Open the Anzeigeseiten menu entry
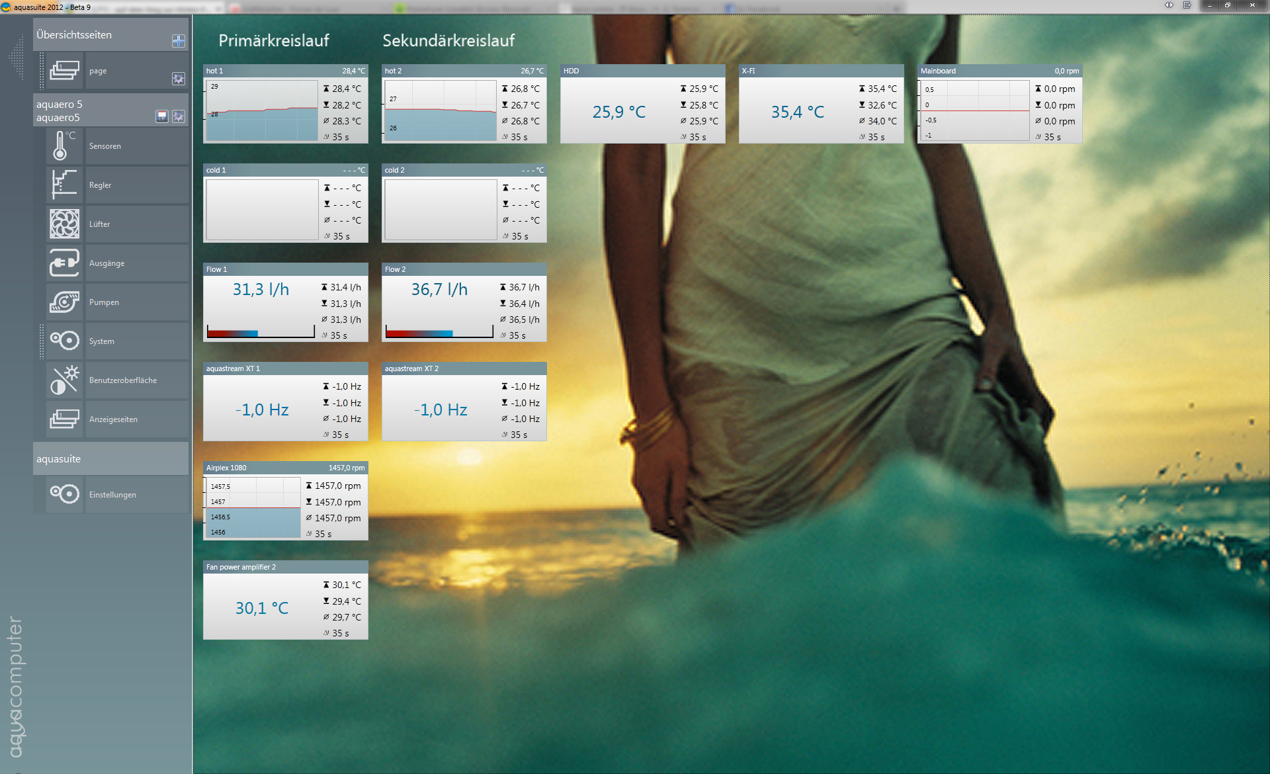Screen dimensions: 1270x774 click(x=114, y=419)
